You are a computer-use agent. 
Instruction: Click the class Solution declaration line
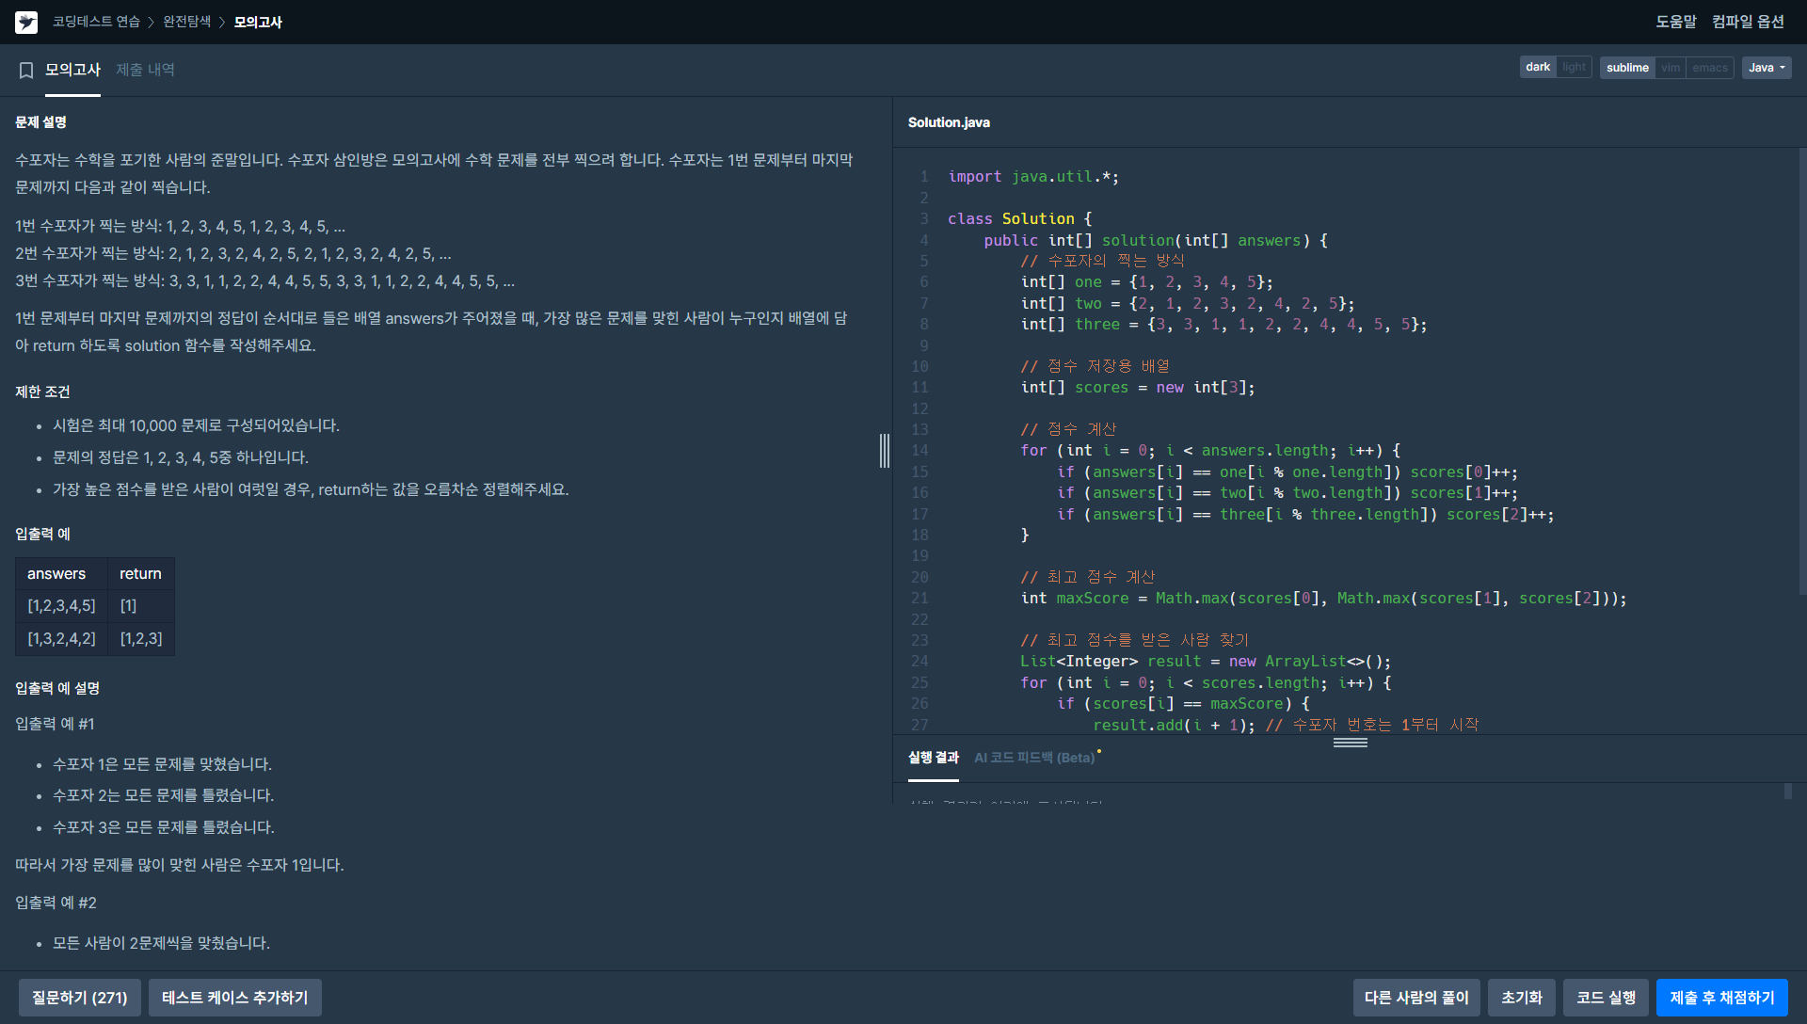(1019, 219)
